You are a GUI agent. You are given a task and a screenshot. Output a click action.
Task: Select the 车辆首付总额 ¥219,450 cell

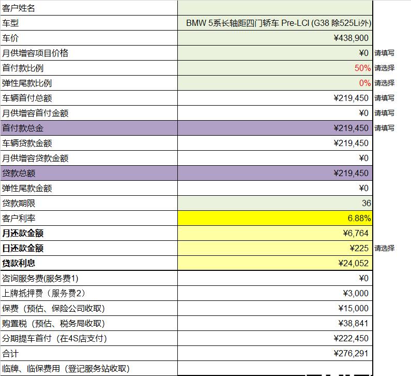tap(275, 98)
